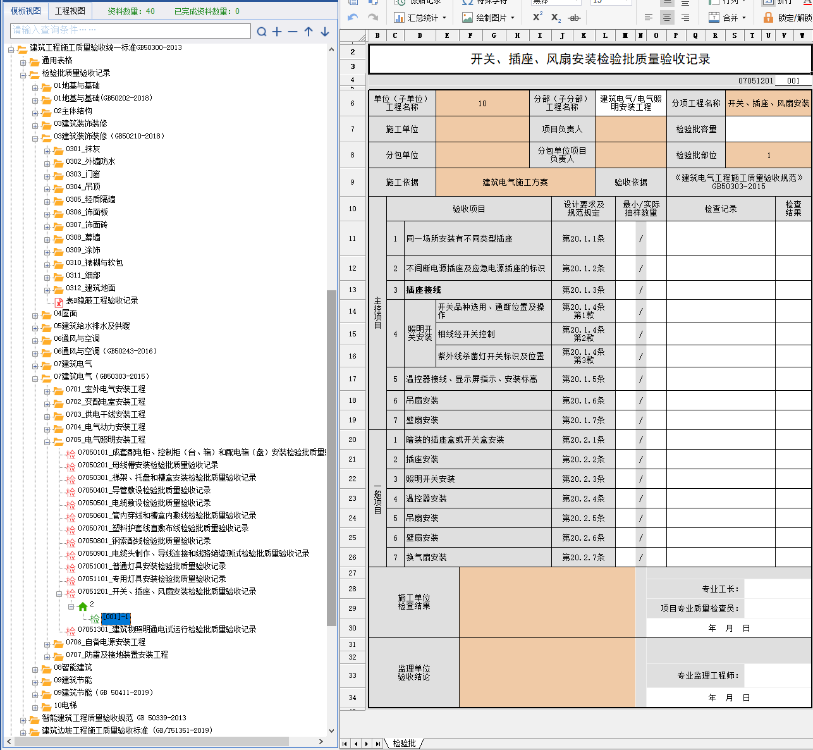The width and height of the screenshot is (813, 750).
Task: Click the 锁定/解锁 lock icon
Action: 768,18
